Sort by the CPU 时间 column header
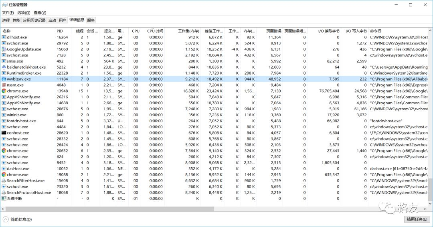Viewport: 433px width, 227px height. click(153, 31)
